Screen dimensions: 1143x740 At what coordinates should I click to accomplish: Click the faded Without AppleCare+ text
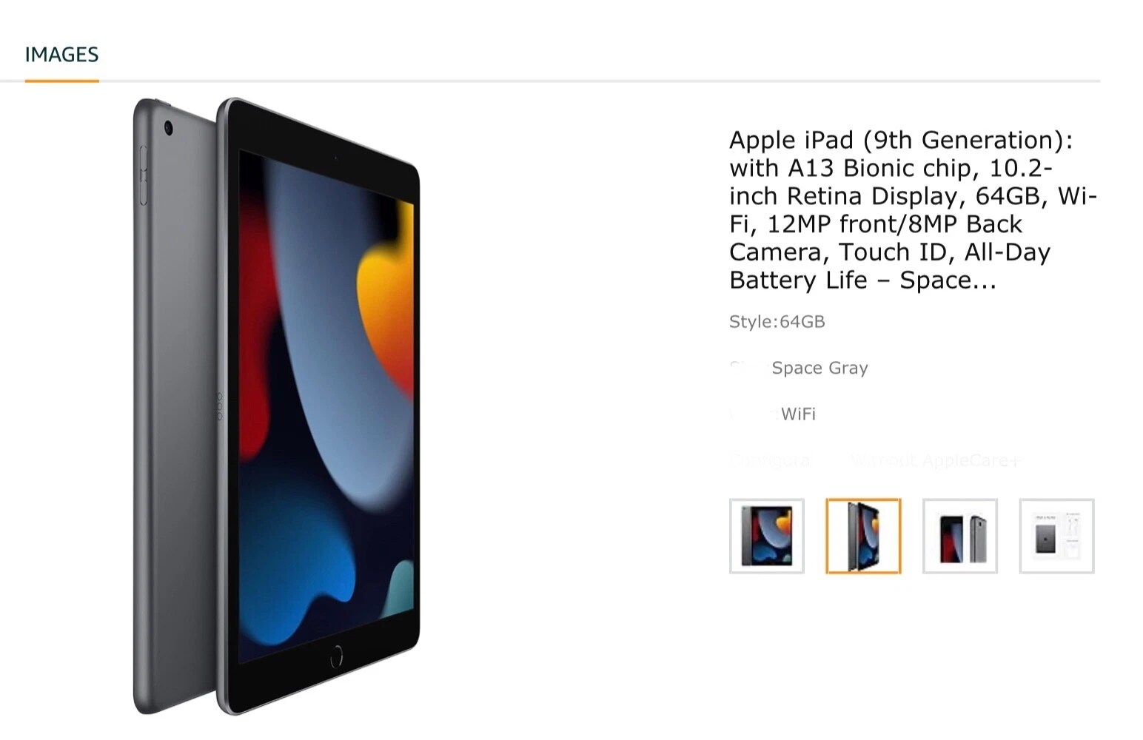click(x=934, y=460)
